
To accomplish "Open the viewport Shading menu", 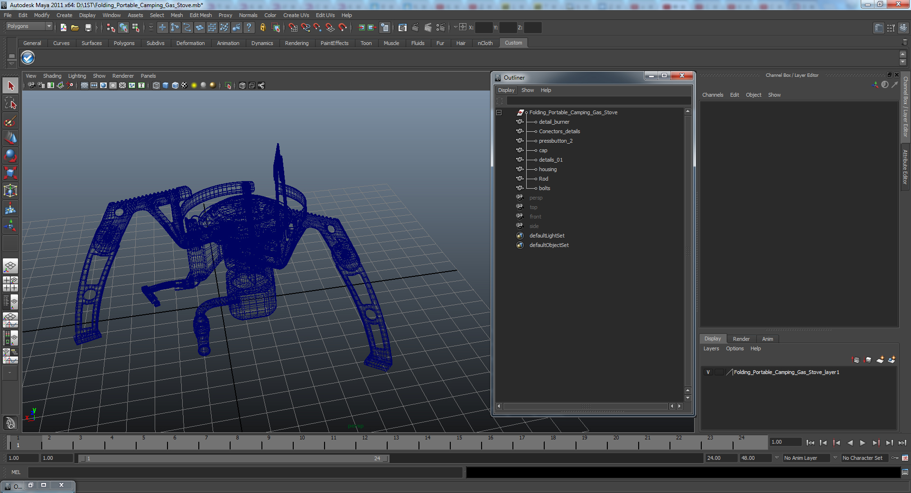I will [x=52, y=76].
